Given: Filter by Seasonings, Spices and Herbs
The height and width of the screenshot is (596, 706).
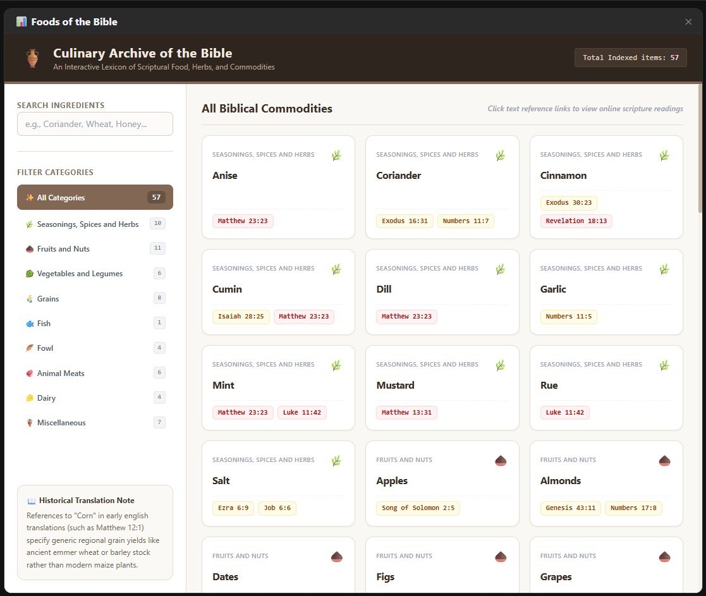Looking at the screenshot, I should click(x=95, y=224).
